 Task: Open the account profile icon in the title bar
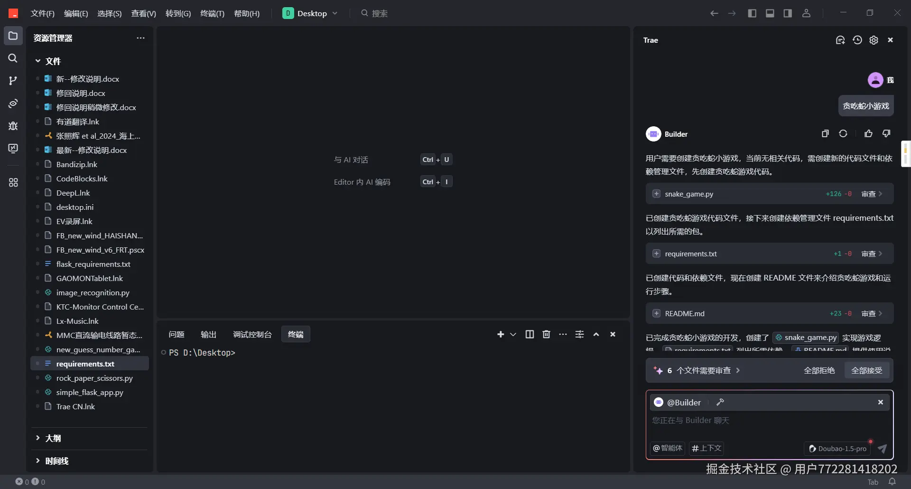click(x=806, y=13)
